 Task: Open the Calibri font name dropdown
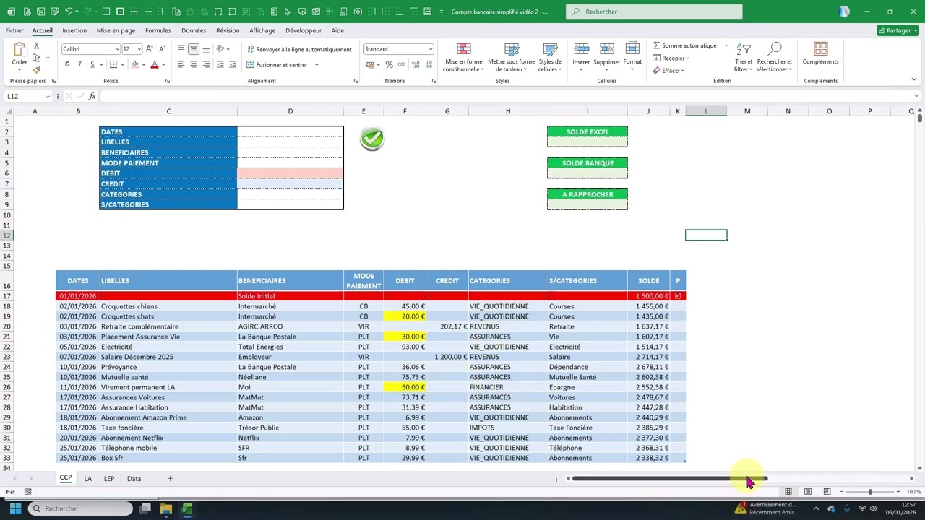click(117, 49)
